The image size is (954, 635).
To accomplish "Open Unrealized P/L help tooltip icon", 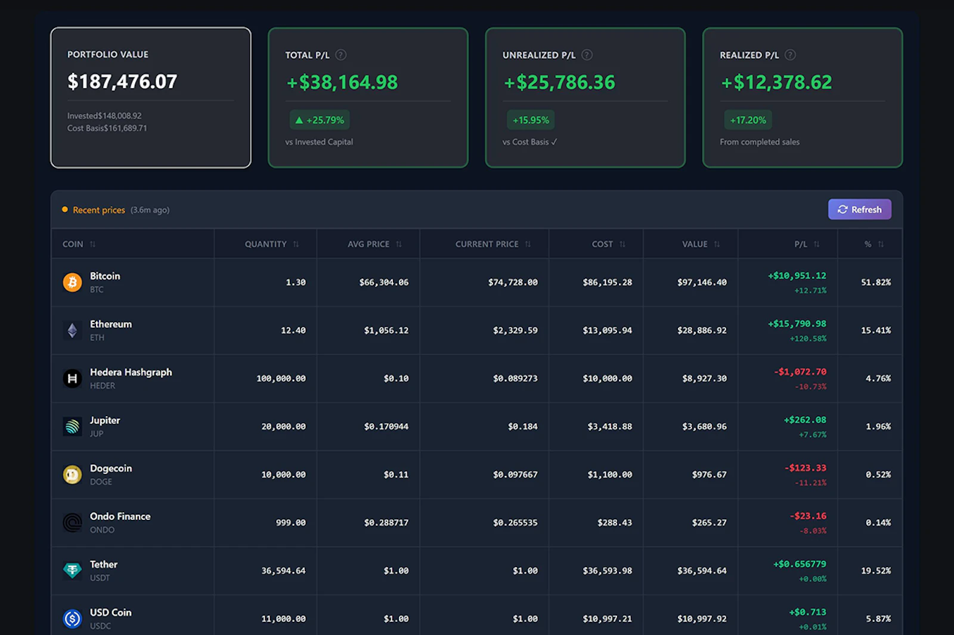I will point(587,55).
